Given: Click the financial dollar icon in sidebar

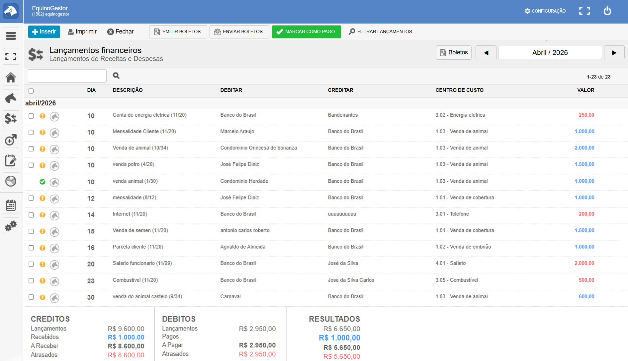Looking at the screenshot, I should [11, 118].
